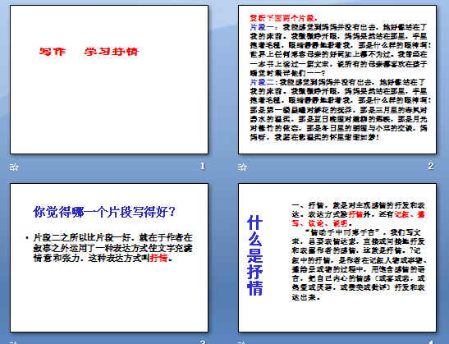Click the slide number 1 label
This screenshot has width=449, height=344.
(x=203, y=166)
